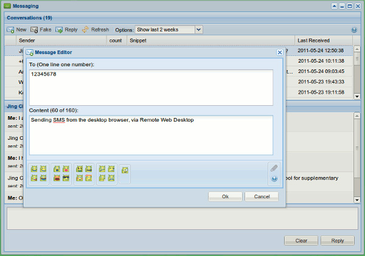Screen dimensions: 365x256
Task: Insert the sad frowning emoticon
Action: pos(111,178)
